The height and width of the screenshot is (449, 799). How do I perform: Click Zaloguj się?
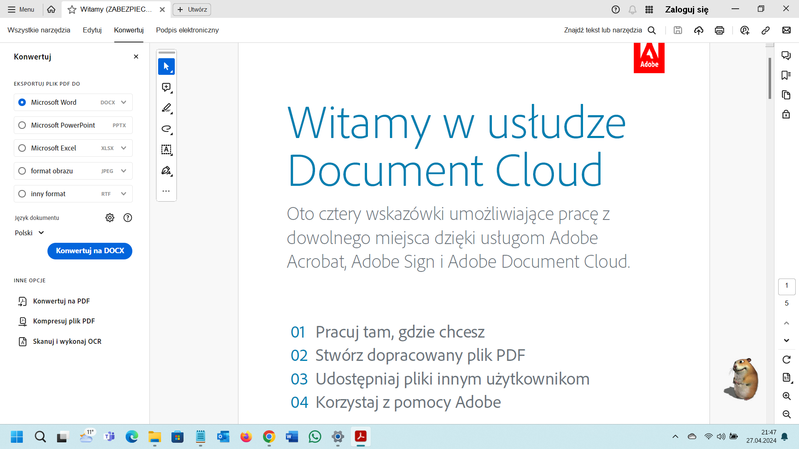click(687, 9)
